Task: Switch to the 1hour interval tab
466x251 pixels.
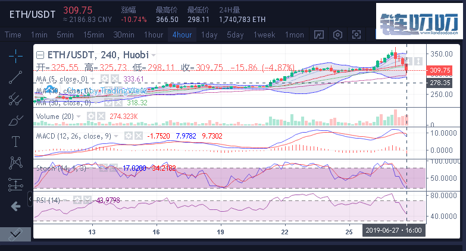Action: click(154, 34)
